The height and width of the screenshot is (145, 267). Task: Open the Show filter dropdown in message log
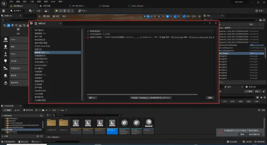92,98
